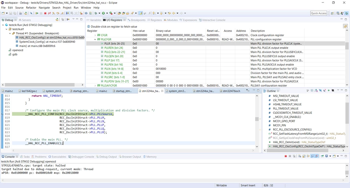Click the Collapse All icon in Outline view

[312, 90]
